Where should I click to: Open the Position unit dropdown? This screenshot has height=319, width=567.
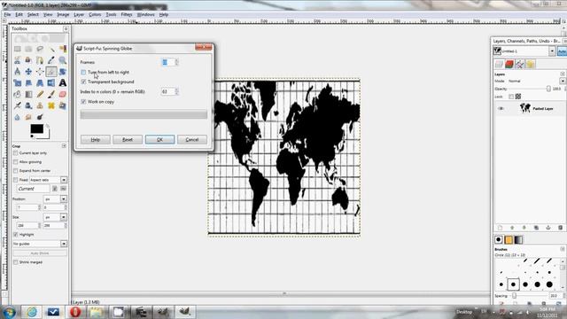pos(64,198)
